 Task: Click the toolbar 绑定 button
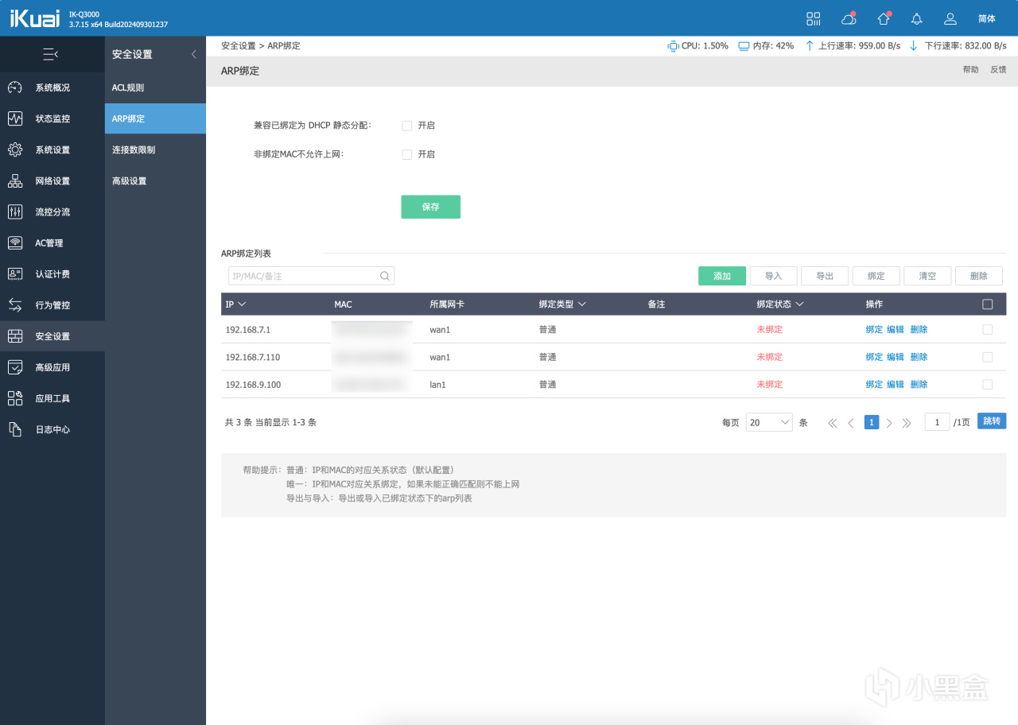(876, 276)
